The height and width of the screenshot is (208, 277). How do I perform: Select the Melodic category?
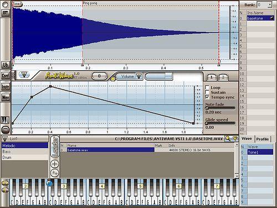tap(25, 145)
